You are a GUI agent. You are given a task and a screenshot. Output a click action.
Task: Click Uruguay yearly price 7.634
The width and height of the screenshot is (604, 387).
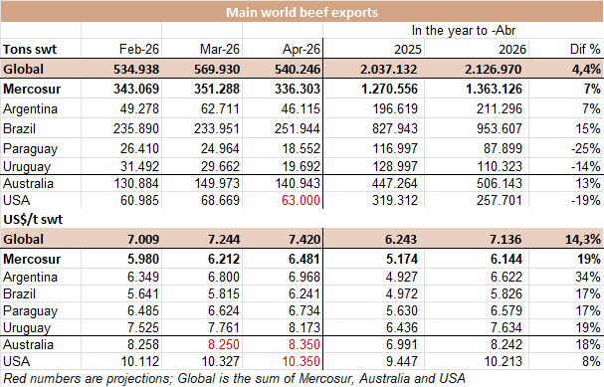pos(506,327)
